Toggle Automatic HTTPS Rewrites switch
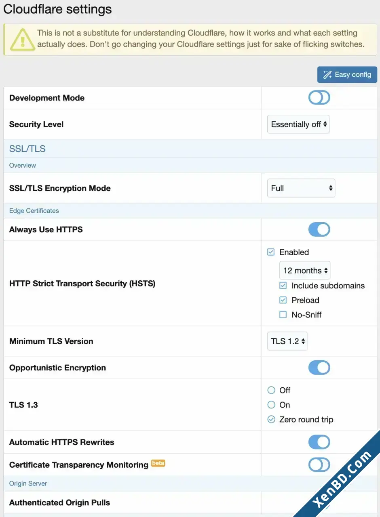This screenshot has height=517, width=380. click(319, 442)
